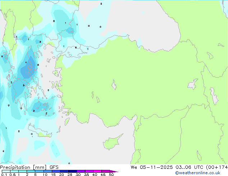Screen dimensions: 228x176
Task: Click the "15" legend label
Action: point(53,175)
